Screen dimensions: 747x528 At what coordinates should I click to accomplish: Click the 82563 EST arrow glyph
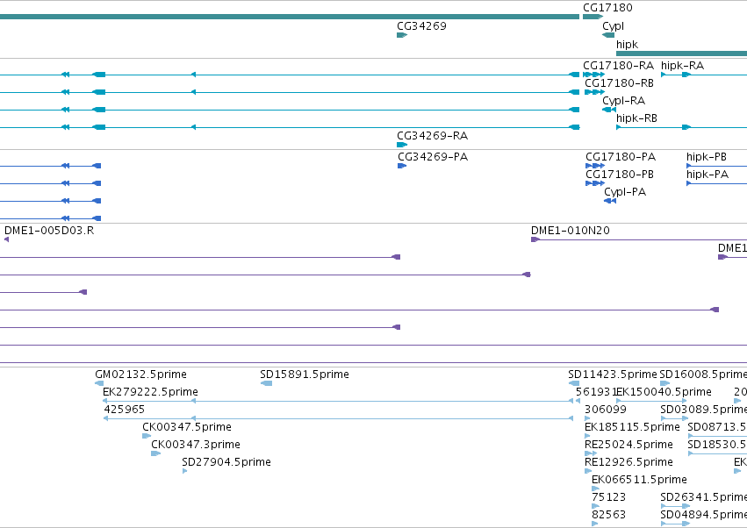click(x=594, y=524)
